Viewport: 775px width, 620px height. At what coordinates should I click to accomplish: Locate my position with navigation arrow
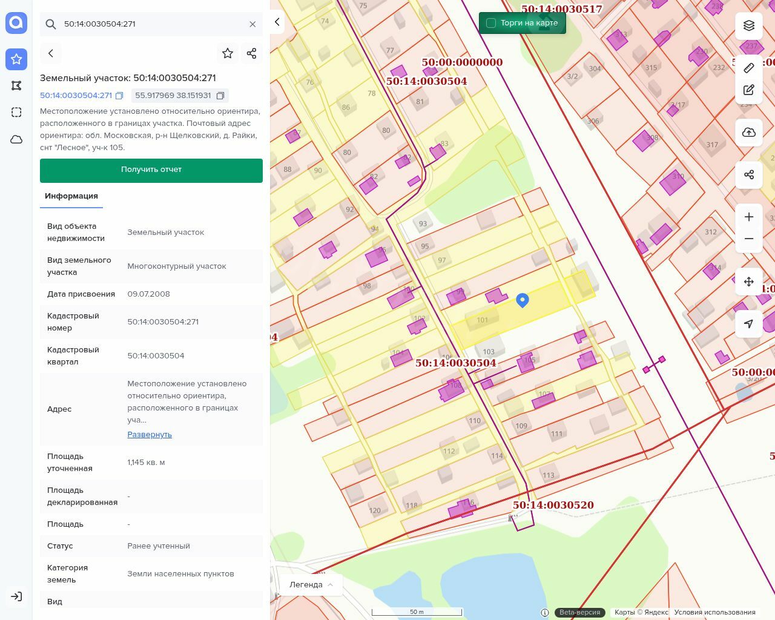coord(749,324)
